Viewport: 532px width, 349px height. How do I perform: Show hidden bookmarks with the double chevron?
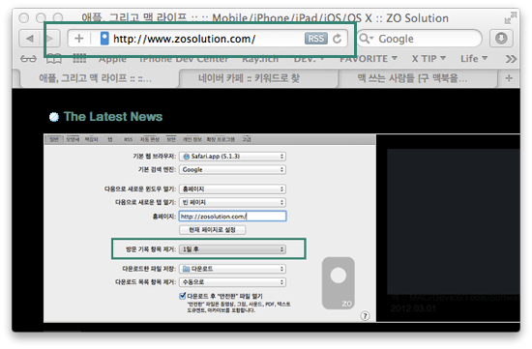click(x=511, y=59)
